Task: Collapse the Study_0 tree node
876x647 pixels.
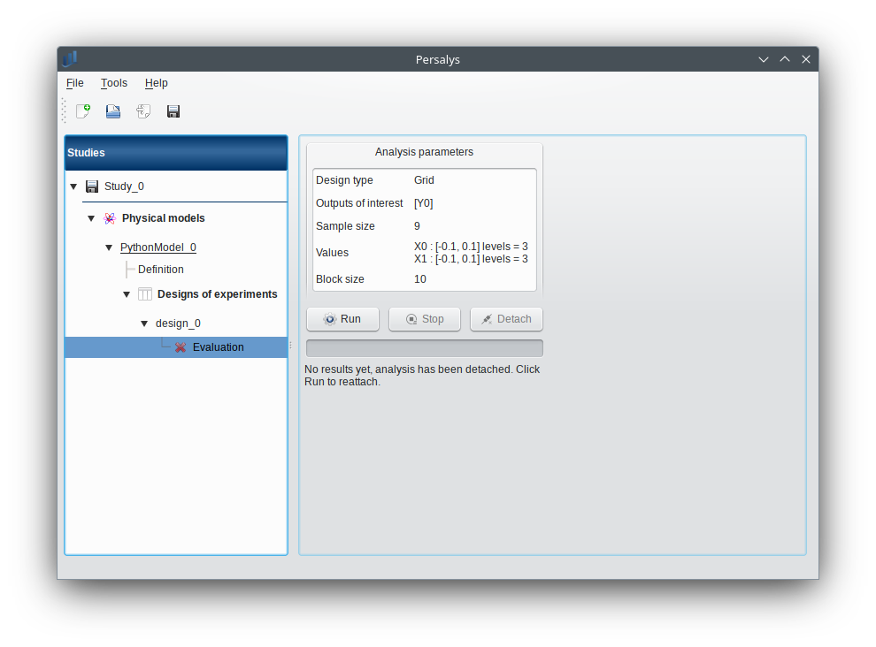Action: [x=73, y=186]
